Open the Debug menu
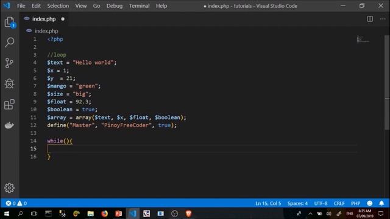This screenshot has width=390, height=219. (115, 5)
